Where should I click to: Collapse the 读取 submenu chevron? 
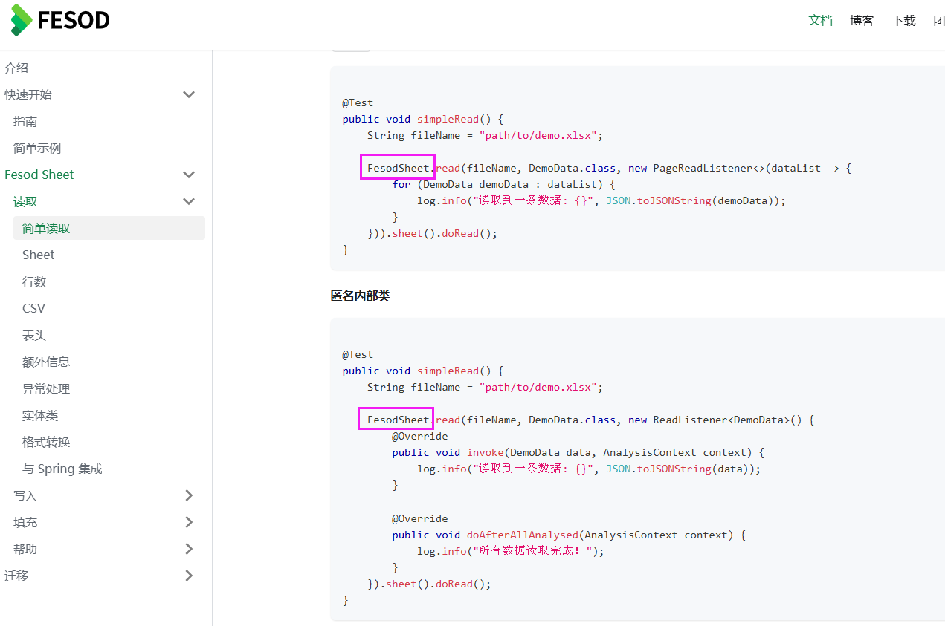coord(189,201)
